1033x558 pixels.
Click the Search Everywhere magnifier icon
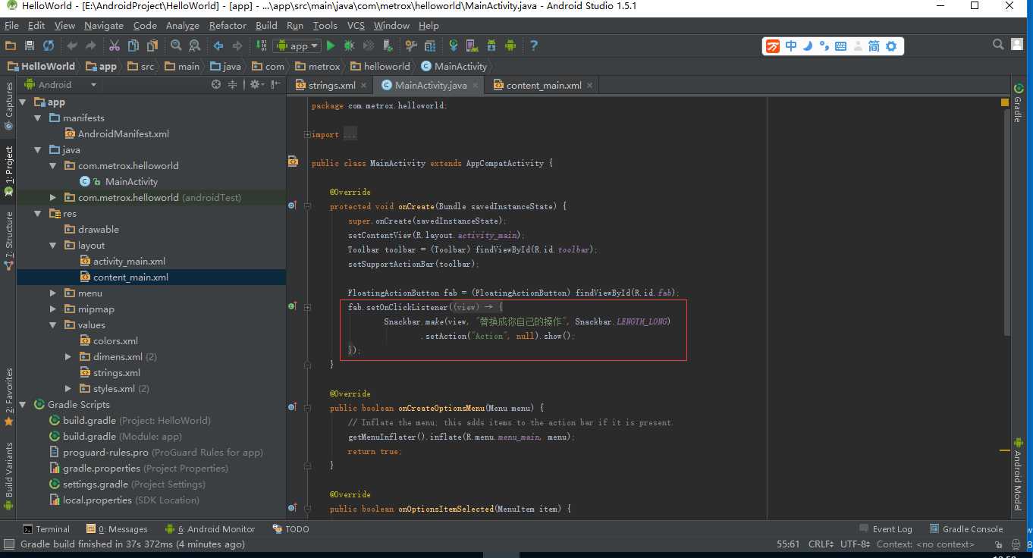[999, 45]
